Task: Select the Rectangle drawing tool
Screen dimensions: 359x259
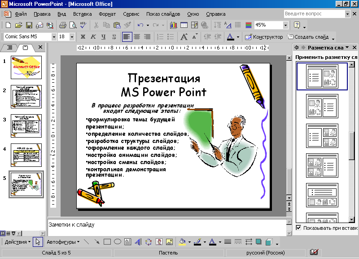Action: point(107,242)
